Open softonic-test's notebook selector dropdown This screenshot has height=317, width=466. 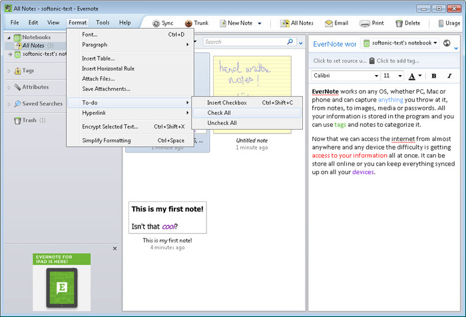[401, 43]
